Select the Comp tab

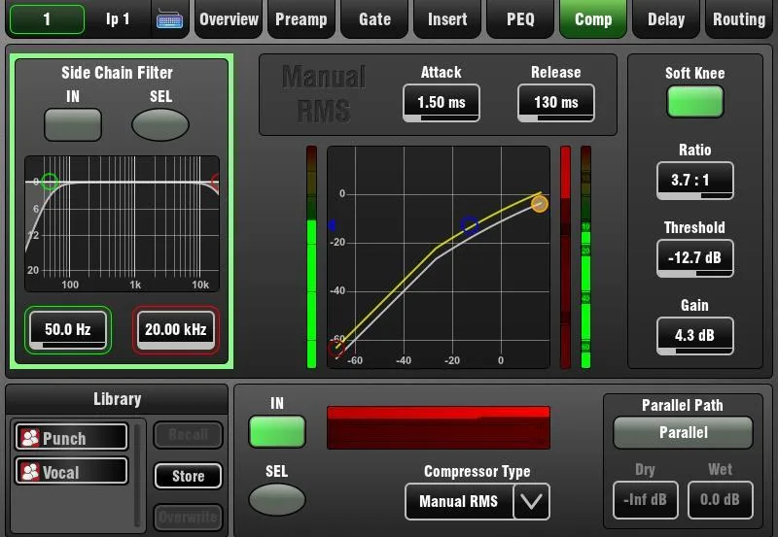tap(593, 19)
